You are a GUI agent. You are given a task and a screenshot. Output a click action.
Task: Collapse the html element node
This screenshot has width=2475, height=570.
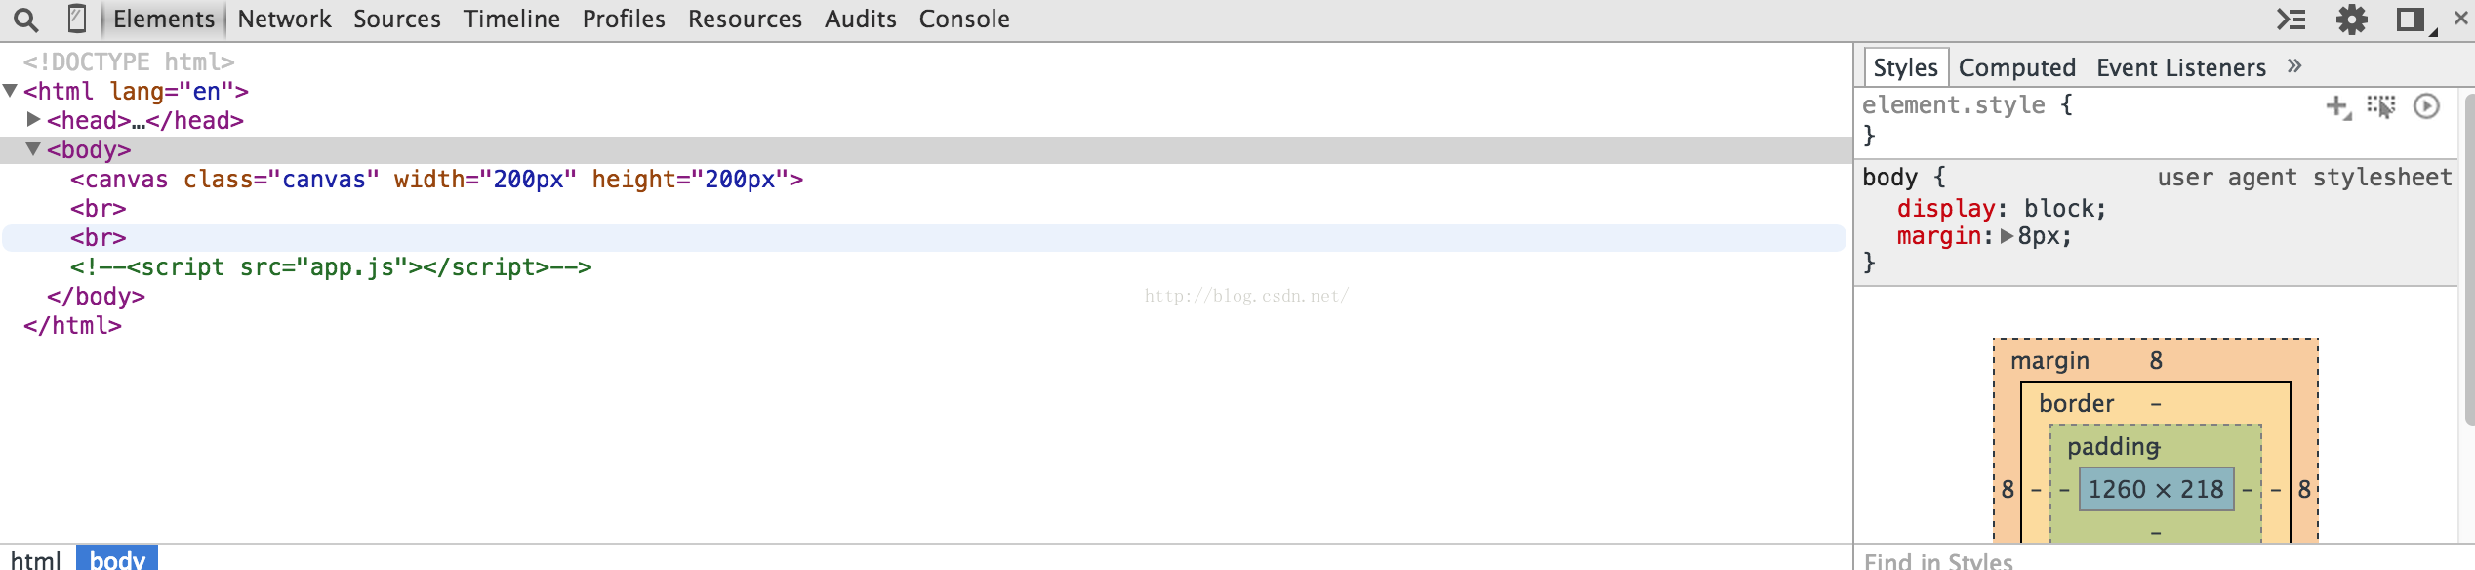[x=10, y=91]
